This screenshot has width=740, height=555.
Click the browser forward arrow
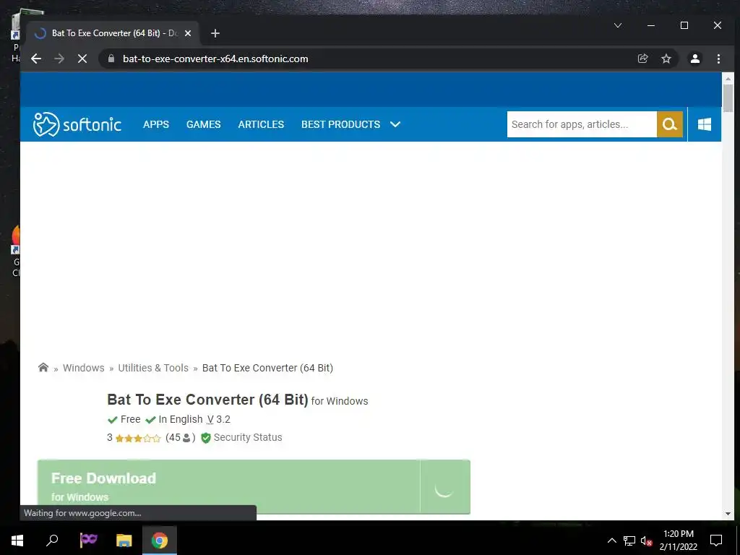tap(59, 59)
